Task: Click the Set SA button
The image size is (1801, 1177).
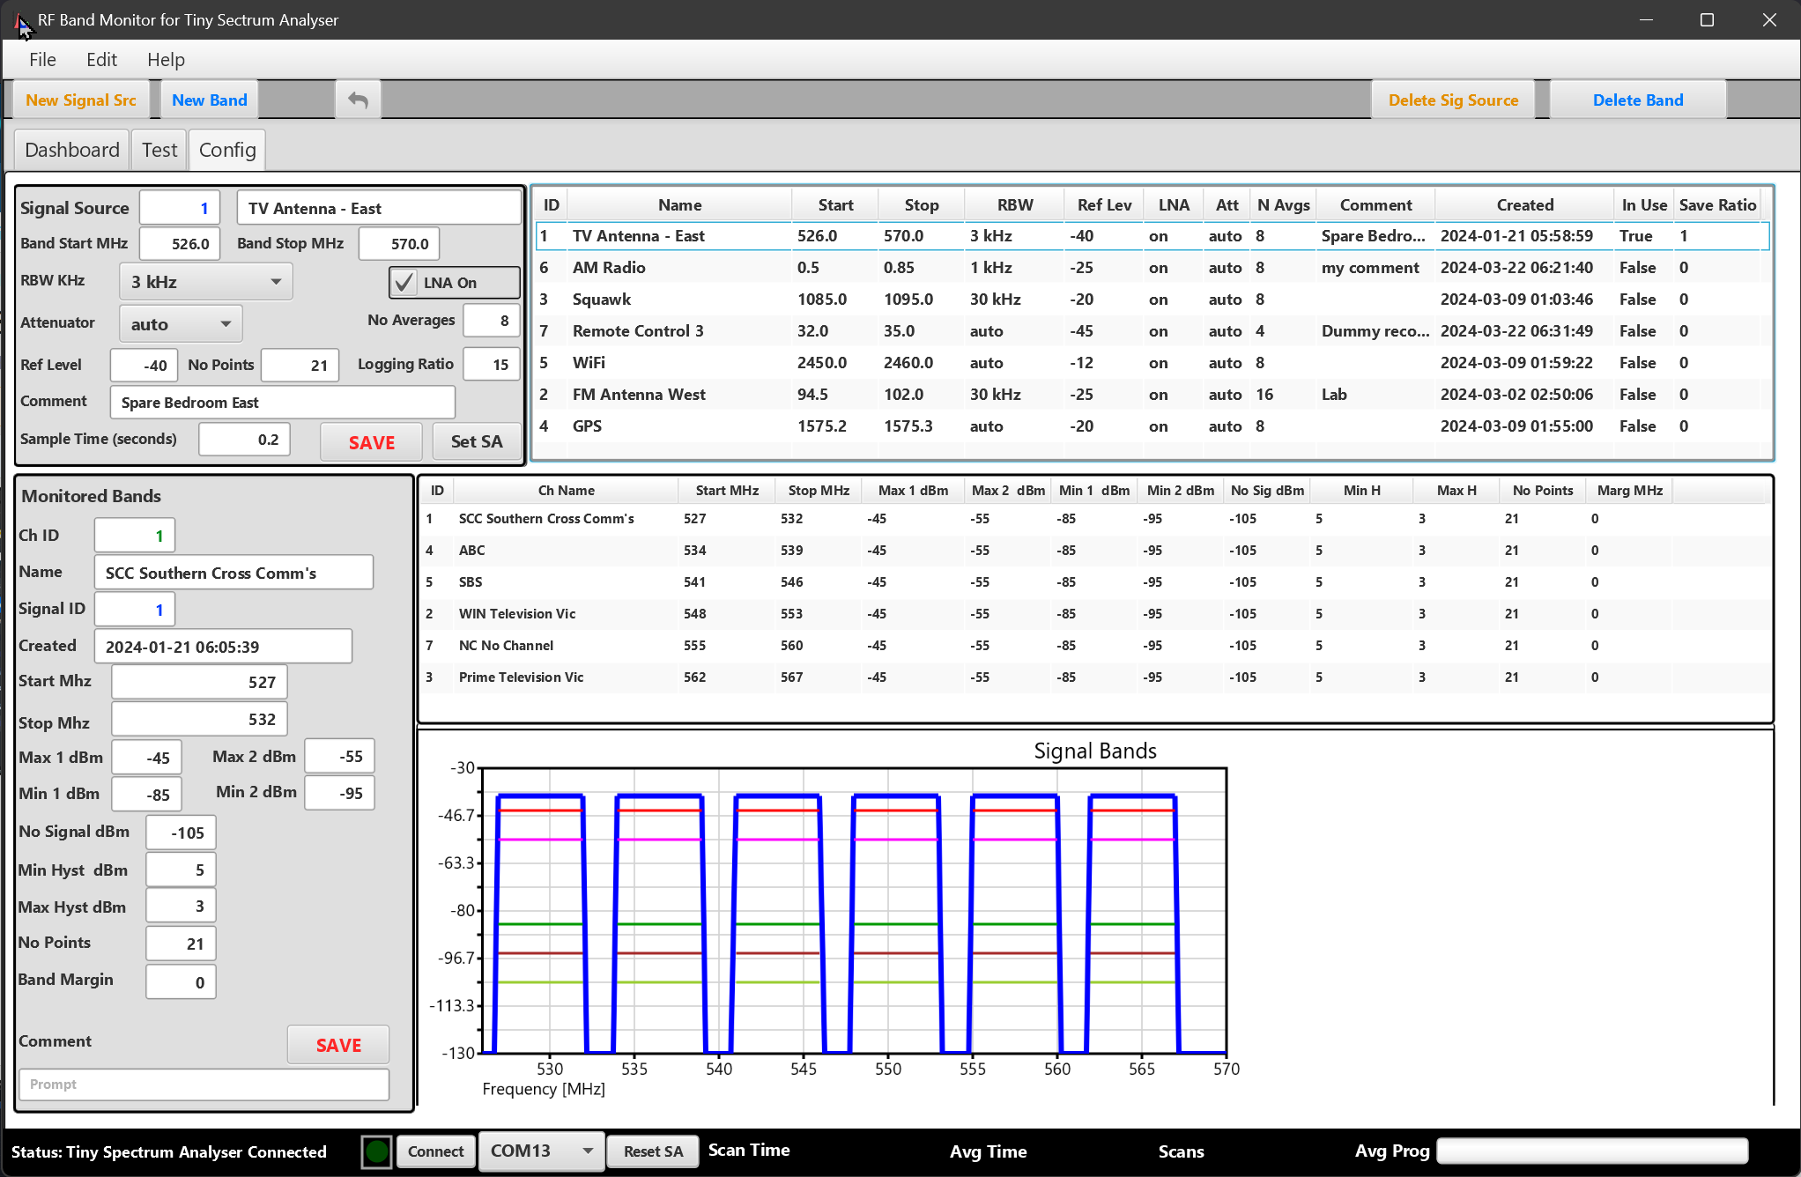Action: click(476, 441)
